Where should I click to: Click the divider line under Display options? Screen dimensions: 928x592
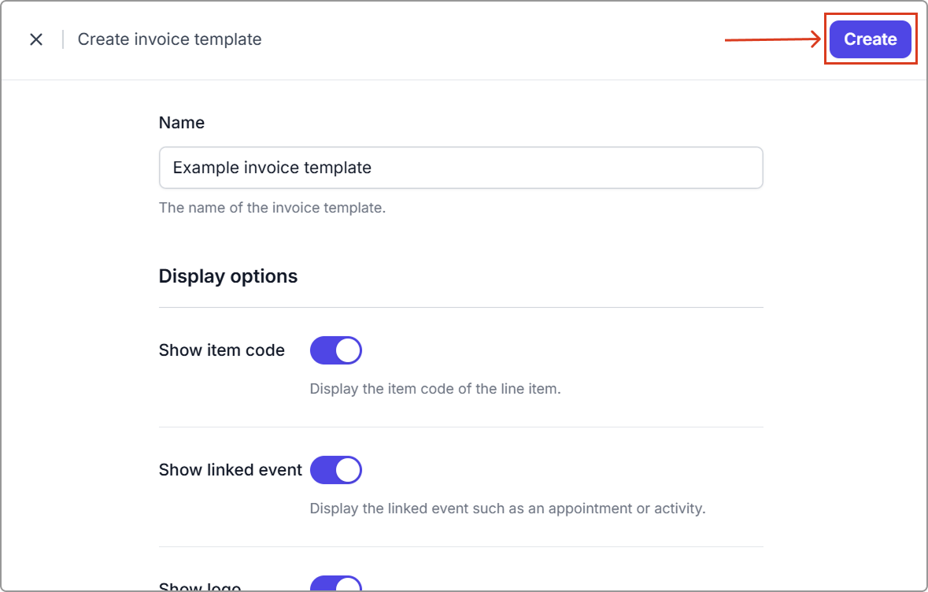[x=460, y=307]
